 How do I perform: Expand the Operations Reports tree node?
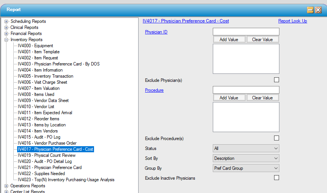pyautogui.click(x=6, y=186)
